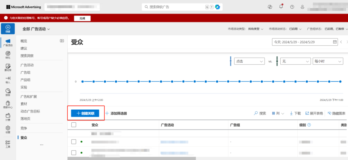348x160 pixels.
Task: Open 计费 wallet sidebar icon
Action: tap(8, 117)
